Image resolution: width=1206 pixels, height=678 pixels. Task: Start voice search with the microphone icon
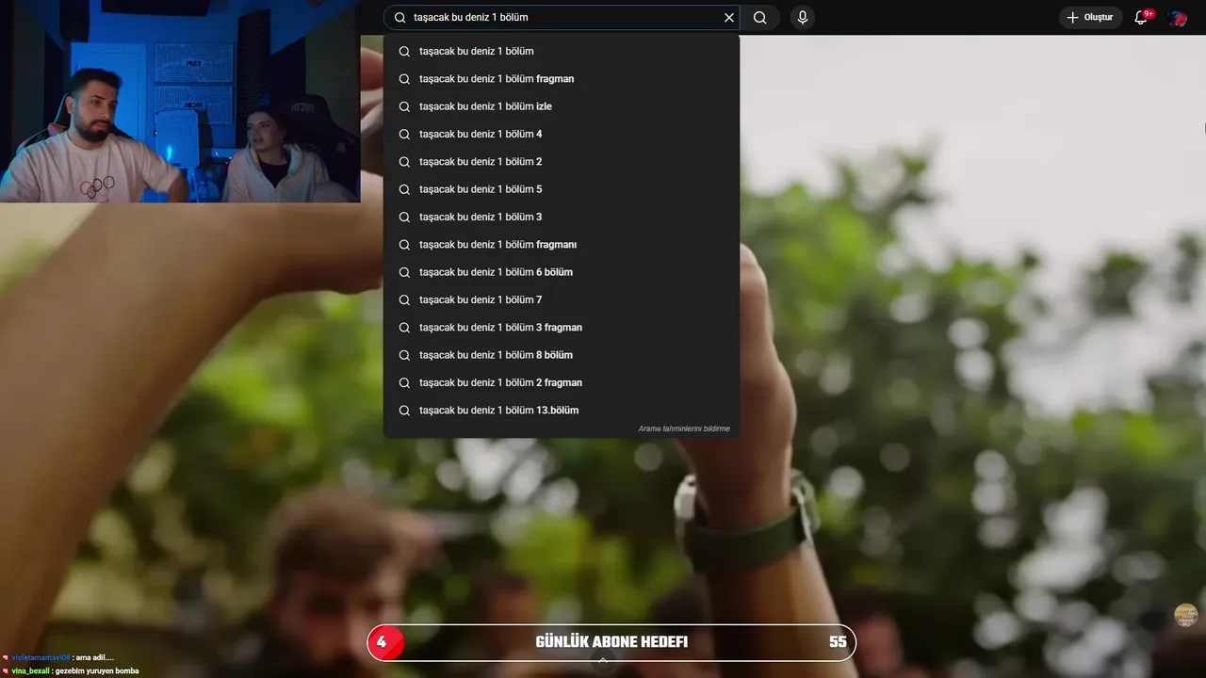(x=803, y=18)
